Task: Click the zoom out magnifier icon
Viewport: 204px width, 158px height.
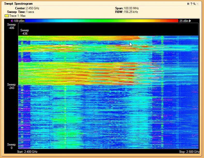Action: point(194,4)
